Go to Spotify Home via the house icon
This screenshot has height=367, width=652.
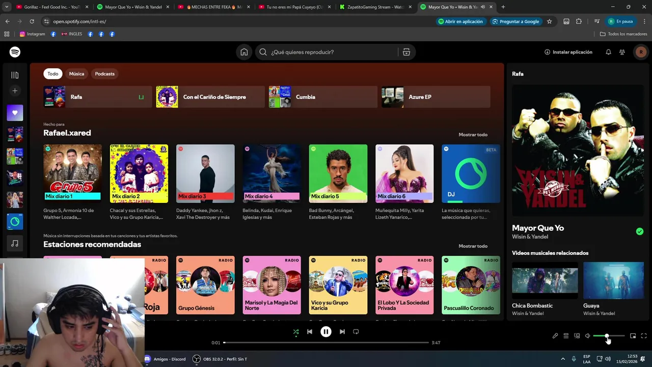pyautogui.click(x=244, y=52)
